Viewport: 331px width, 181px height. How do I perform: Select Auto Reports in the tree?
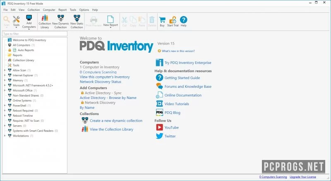point(26,50)
